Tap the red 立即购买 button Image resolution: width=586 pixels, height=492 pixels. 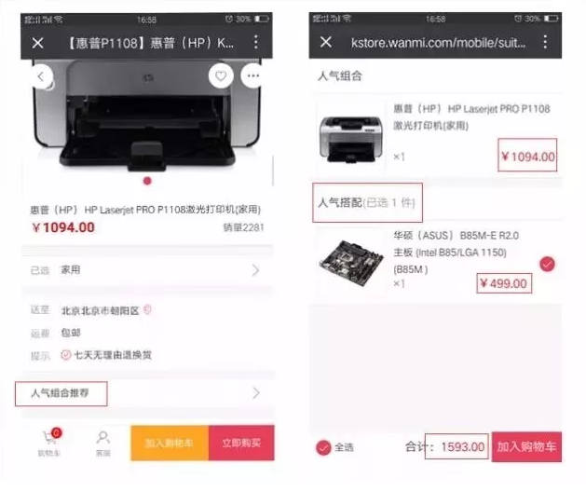[x=241, y=443]
